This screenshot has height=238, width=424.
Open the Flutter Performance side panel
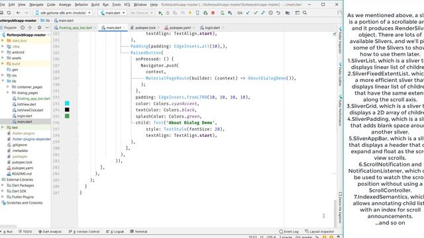[x=340, y=110]
